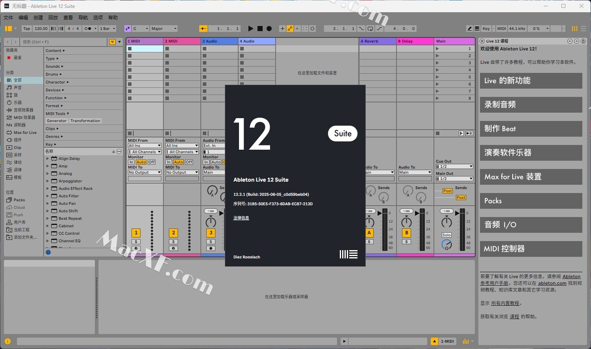The width and height of the screenshot is (591, 349).
Task: Click B Delay volume fader
Action: 418,213
